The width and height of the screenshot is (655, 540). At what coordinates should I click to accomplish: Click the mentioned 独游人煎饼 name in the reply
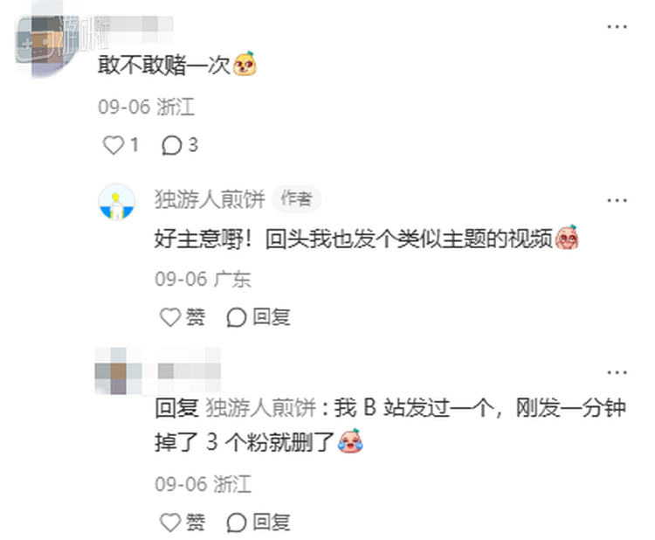tap(260, 408)
